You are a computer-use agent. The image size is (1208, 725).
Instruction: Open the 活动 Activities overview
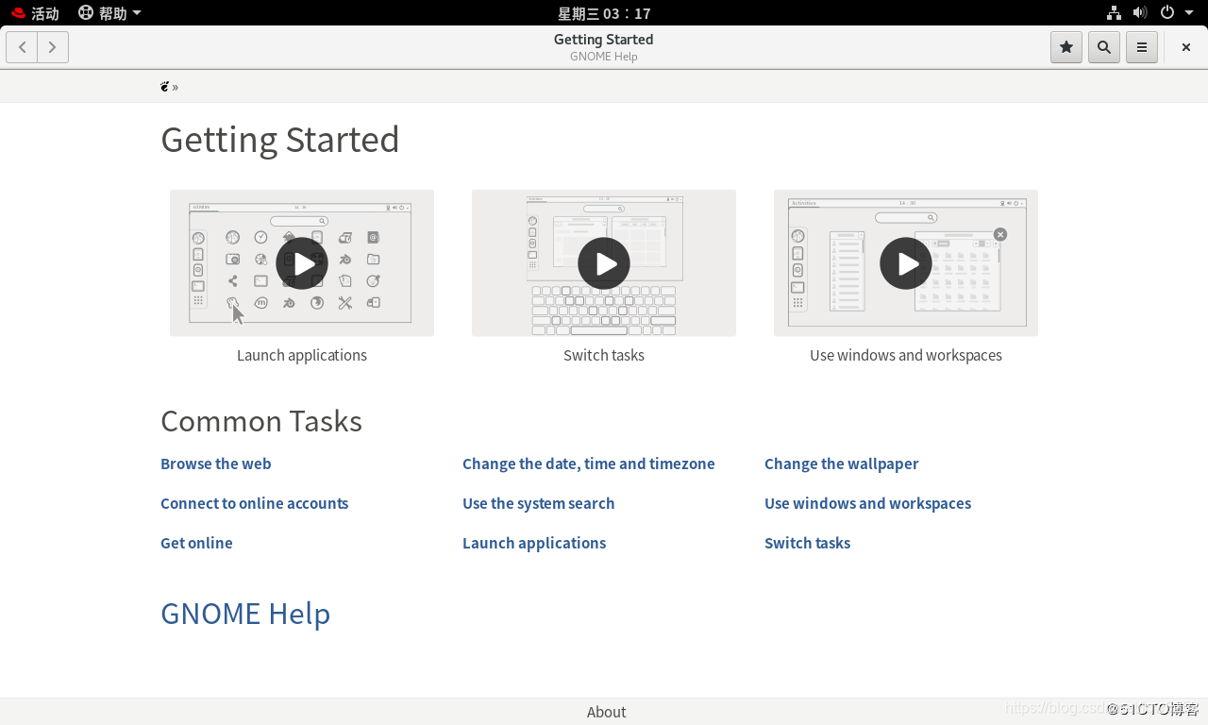pos(35,13)
